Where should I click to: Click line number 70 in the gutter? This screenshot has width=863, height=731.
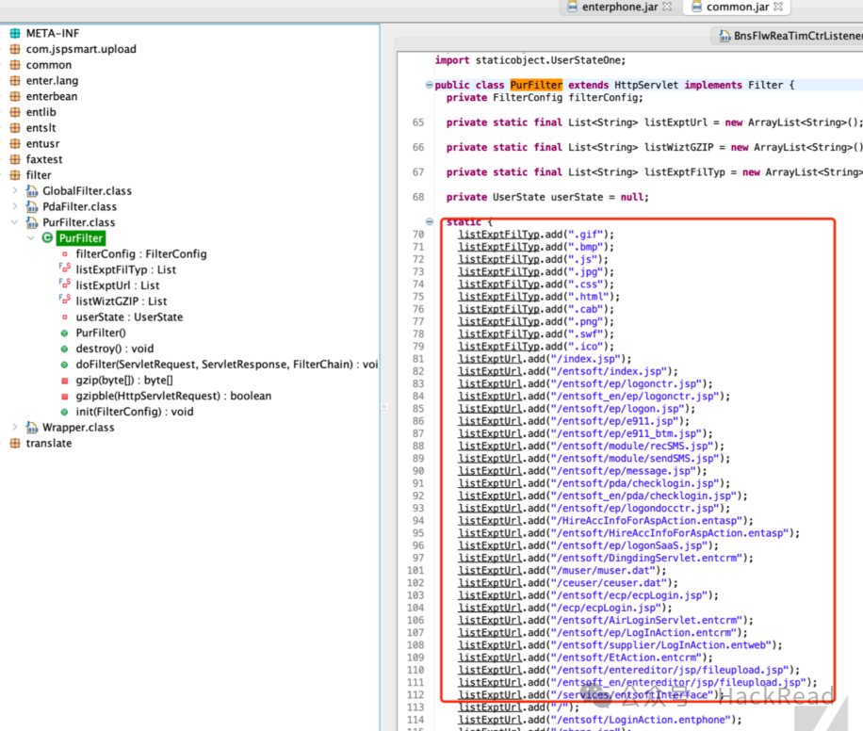pyautogui.click(x=418, y=235)
